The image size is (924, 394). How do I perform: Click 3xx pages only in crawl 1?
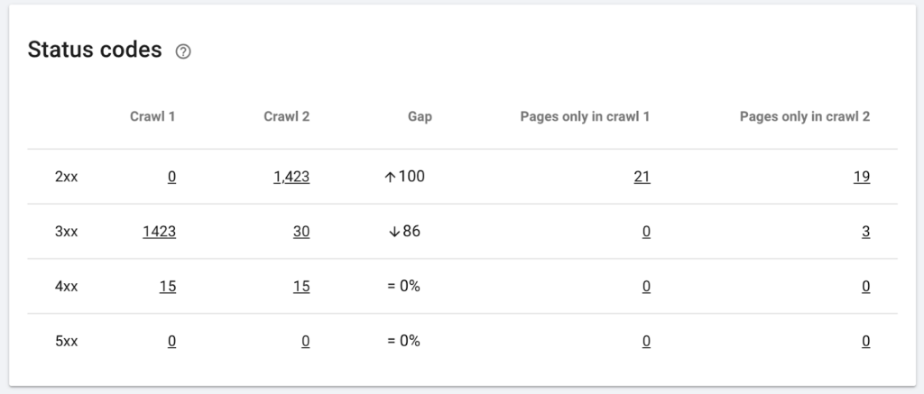[x=646, y=232]
